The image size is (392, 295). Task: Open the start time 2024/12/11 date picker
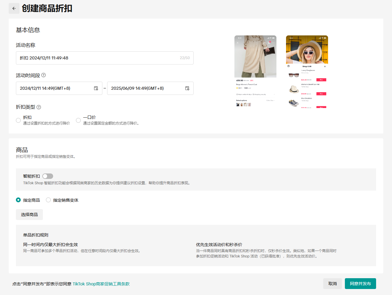point(54,88)
